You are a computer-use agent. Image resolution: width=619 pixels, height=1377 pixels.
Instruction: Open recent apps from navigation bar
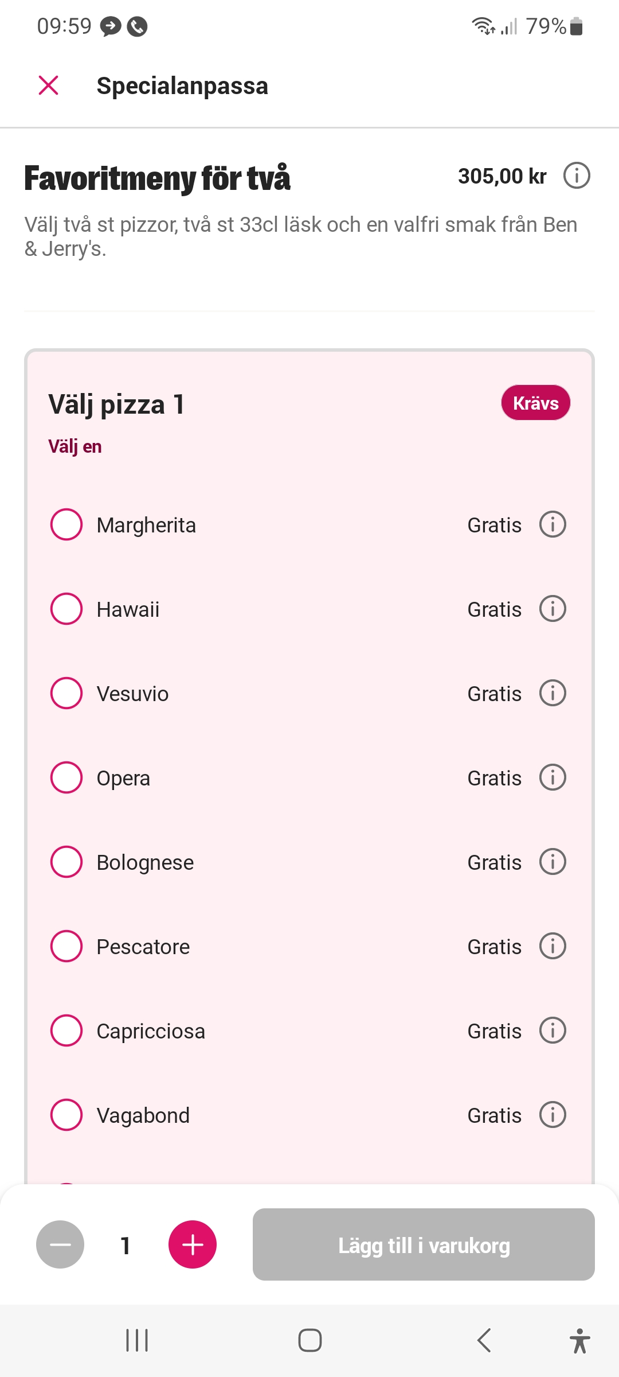(x=137, y=1341)
